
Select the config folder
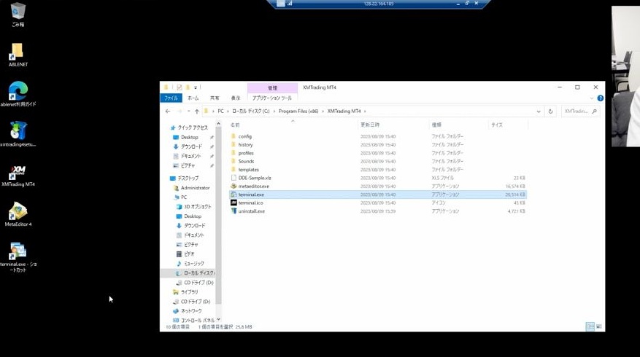pos(245,136)
